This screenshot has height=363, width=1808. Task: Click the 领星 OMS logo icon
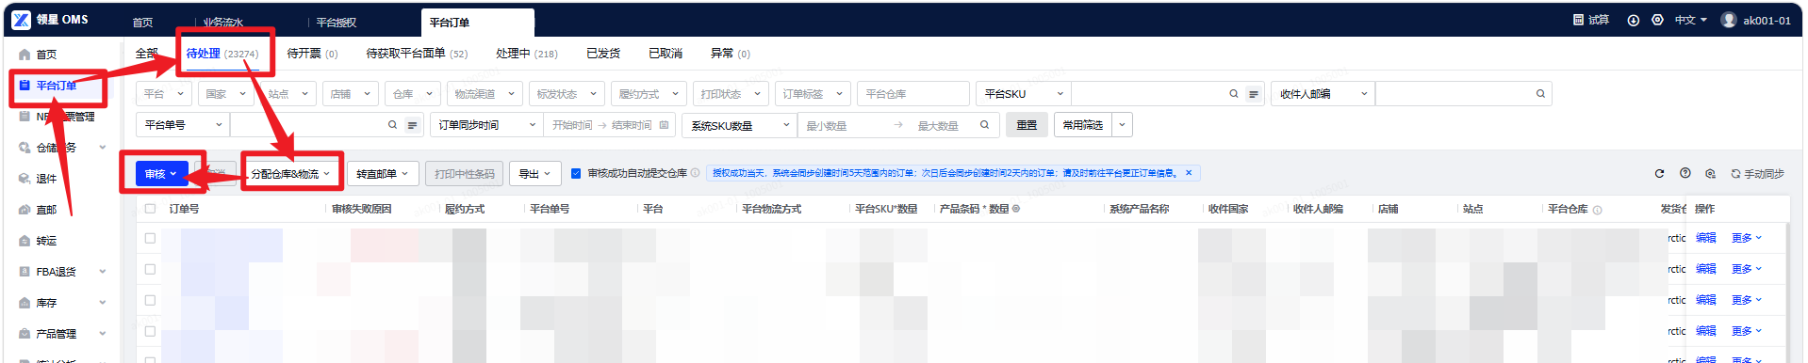click(21, 20)
